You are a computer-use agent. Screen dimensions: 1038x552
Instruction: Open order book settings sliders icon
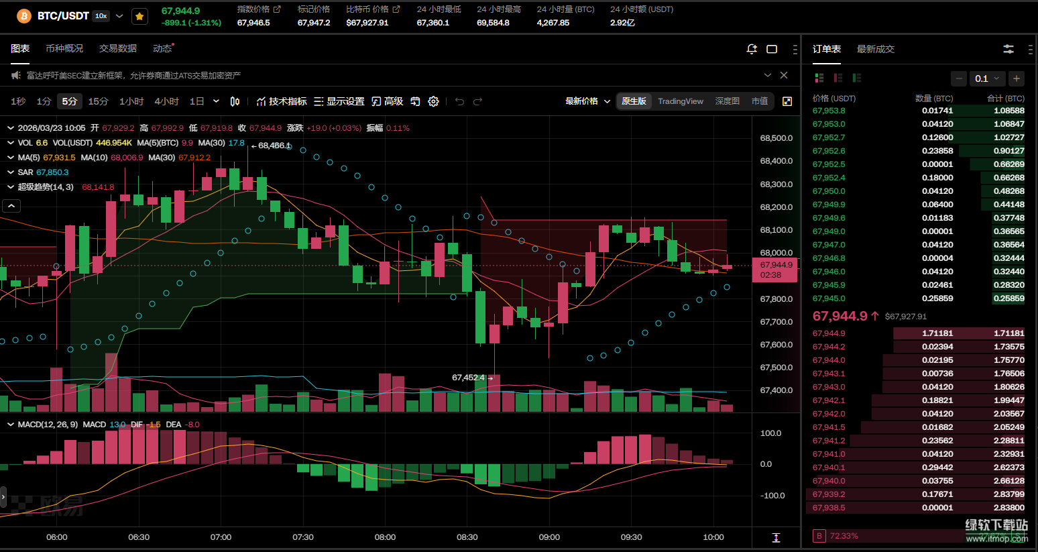pos(1008,49)
